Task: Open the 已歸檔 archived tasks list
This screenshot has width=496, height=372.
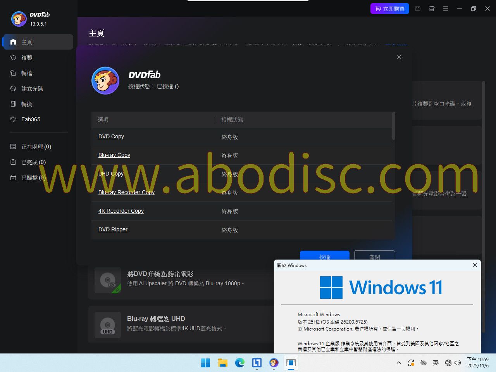Action: 33,177
